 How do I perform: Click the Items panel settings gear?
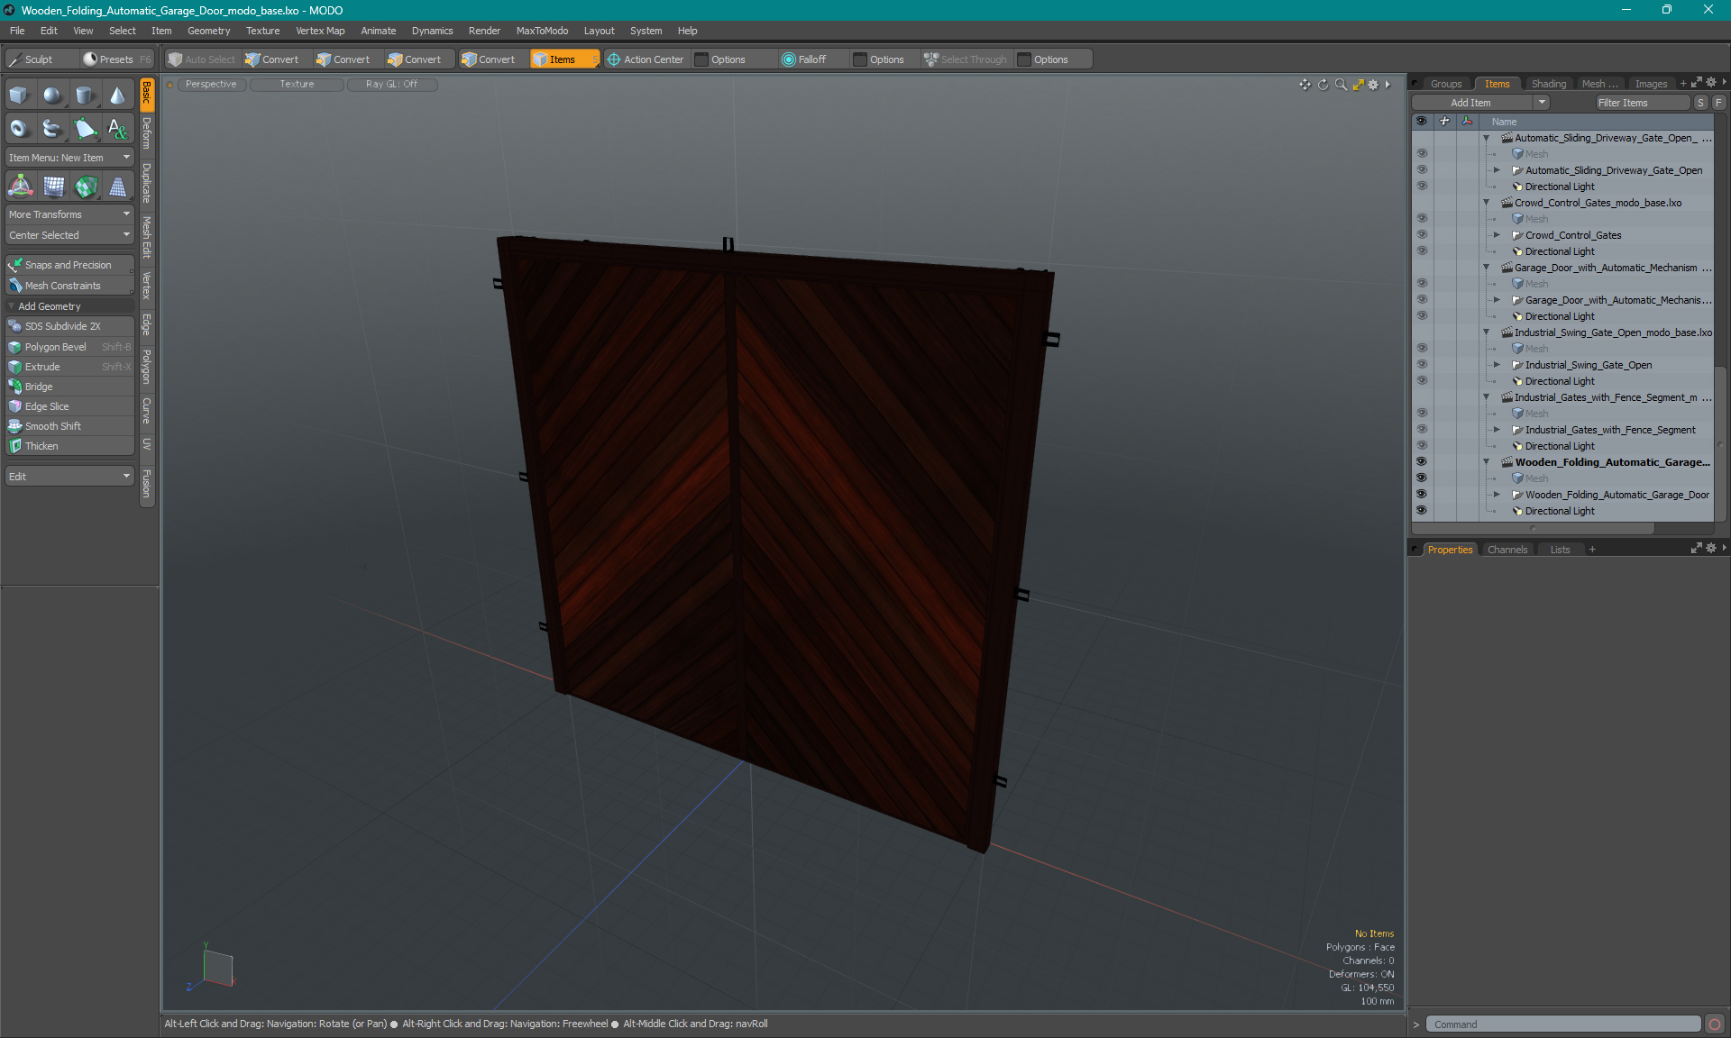[x=1711, y=83]
